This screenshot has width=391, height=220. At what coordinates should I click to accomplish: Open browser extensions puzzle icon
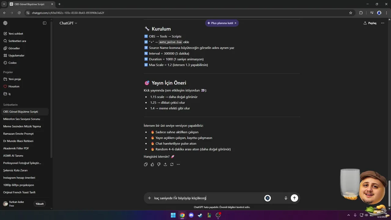point(361,13)
